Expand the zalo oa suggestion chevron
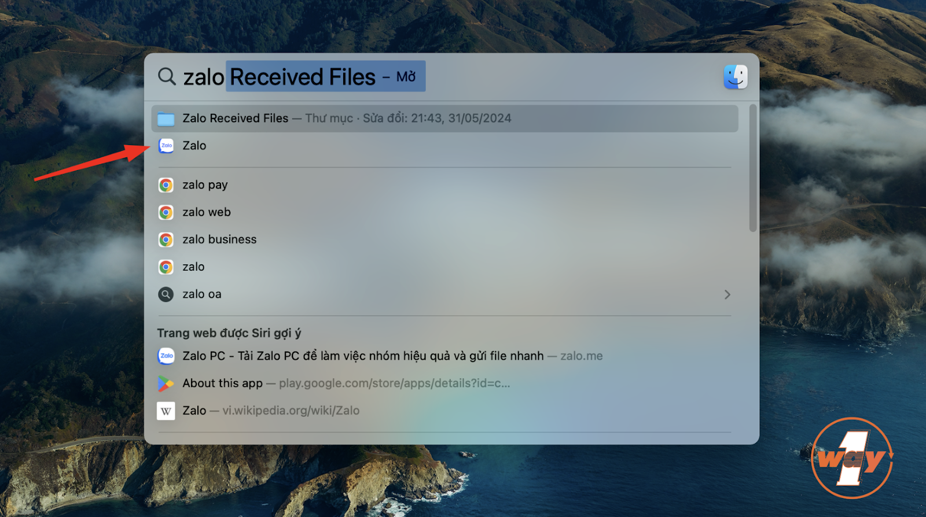Viewport: 926px width, 517px height. click(x=727, y=294)
